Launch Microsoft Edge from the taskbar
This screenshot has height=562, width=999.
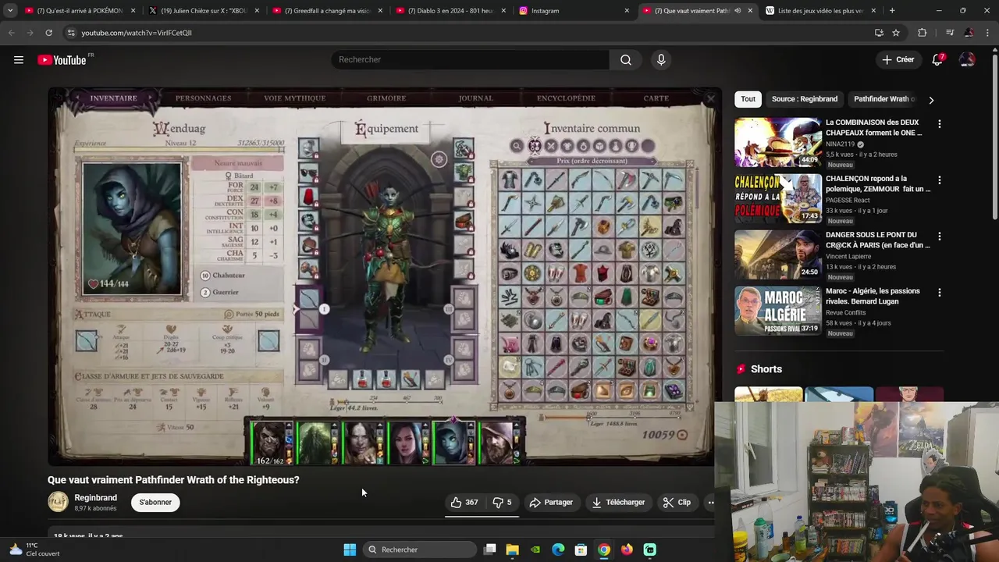558,550
